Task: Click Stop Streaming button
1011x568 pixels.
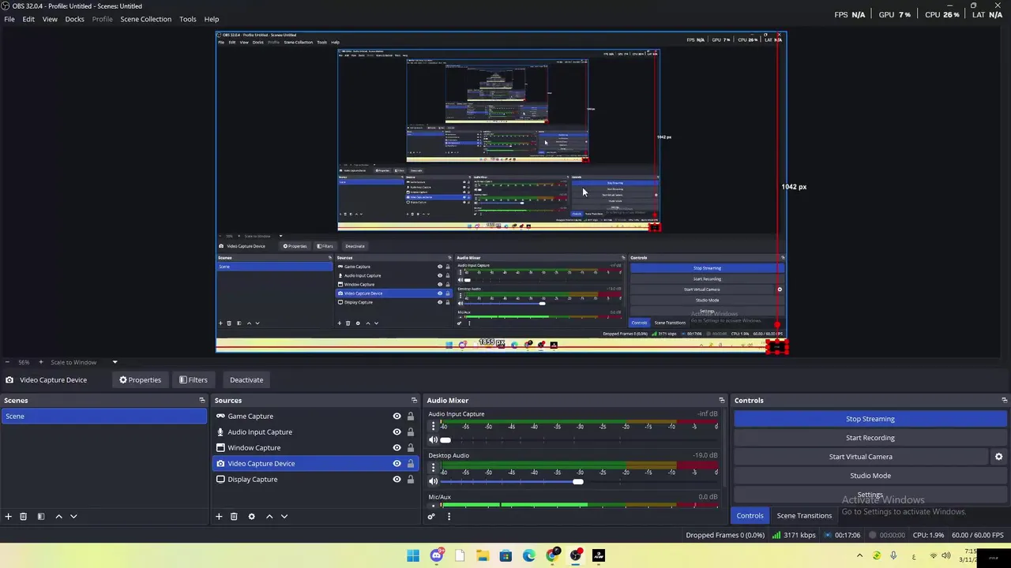Action: point(870,419)
